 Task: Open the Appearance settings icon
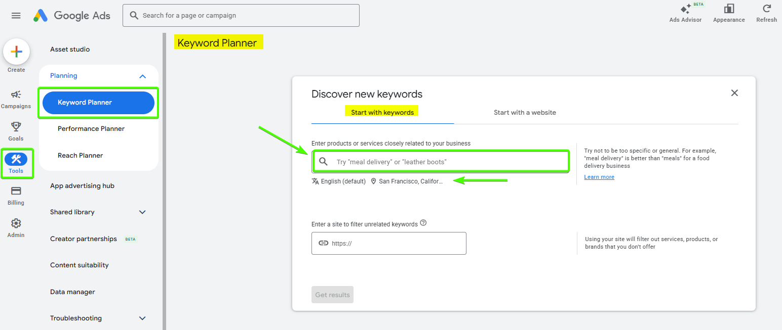click(x=728, y=10)
